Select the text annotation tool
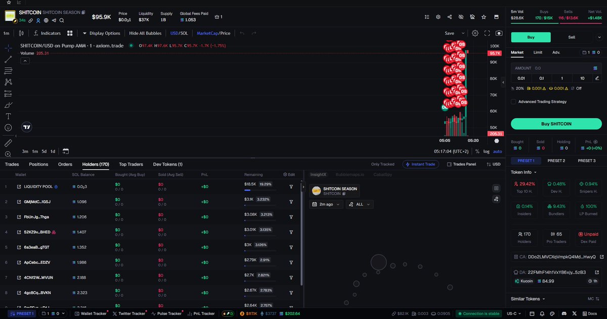This screenshot has width=607, height=319. point(9,116)
